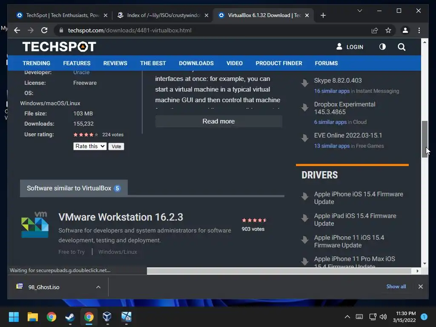
Task: Open the VIDEO section
Action: pyautogui.click(x=235, y=63)
